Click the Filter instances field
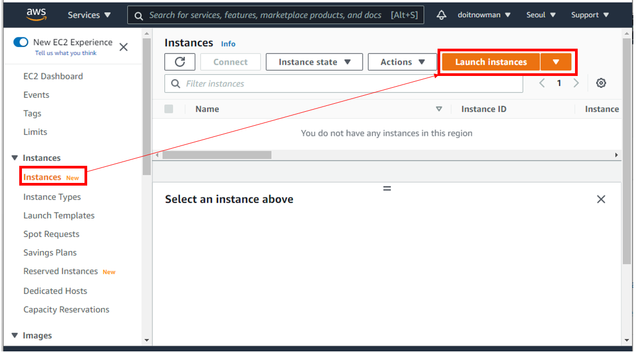636x353 pixels. click(x=343, y=83)
